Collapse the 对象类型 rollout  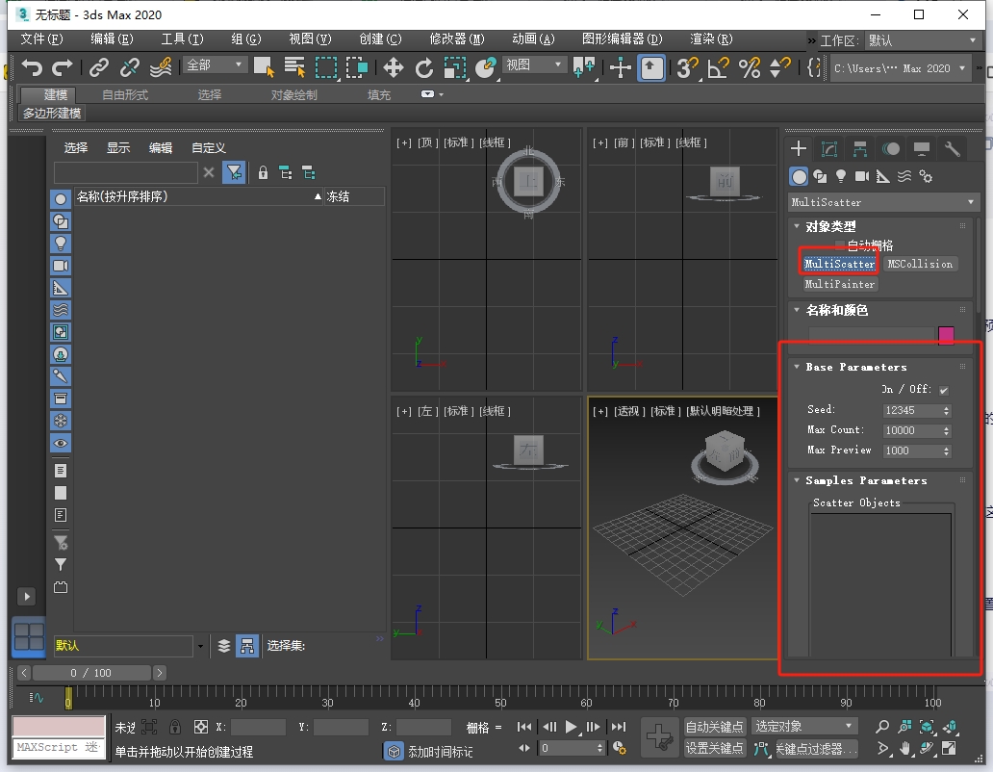point(797,226)
